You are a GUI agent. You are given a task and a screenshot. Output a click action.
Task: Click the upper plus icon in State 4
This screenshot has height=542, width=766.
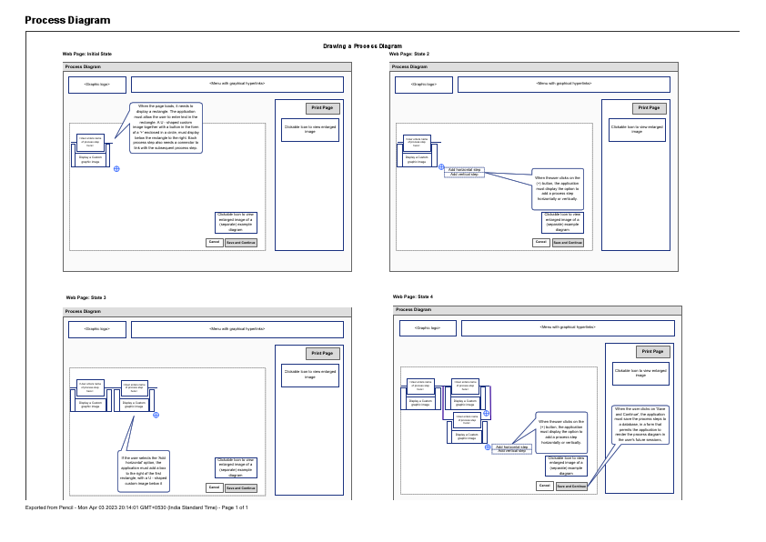[487, 413]
